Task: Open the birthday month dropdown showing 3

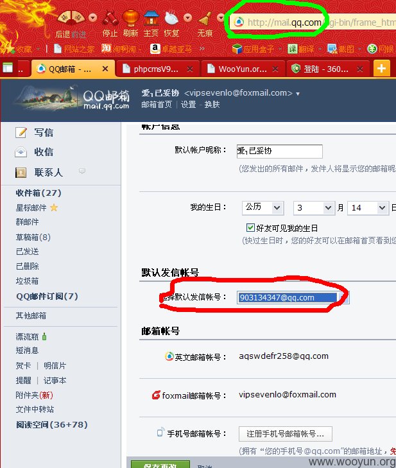Action: (314, 208)
